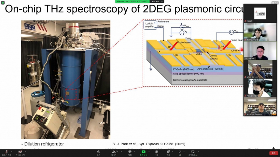Click the green 화면 공유 share screen icon
The width and height of the screenshot is (280, 157).
tap(143, 152)
